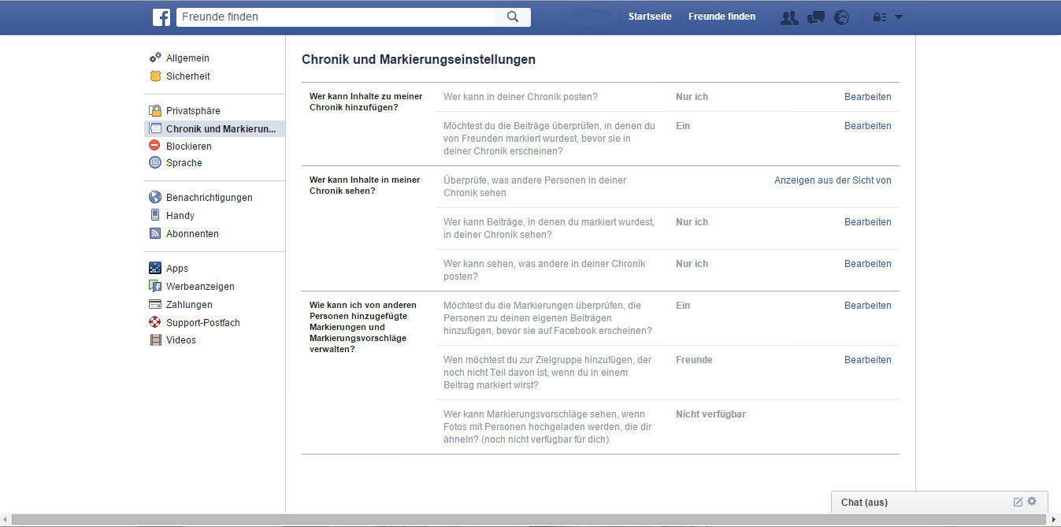Viewport: 1061px width, 527px height.
Task: Click the Handy phone icon
Action: pos(155,215)
